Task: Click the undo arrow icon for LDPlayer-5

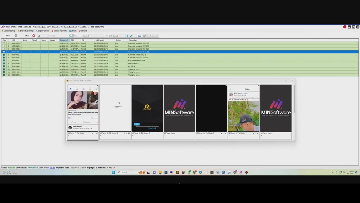Action: [x=222, y=133]
